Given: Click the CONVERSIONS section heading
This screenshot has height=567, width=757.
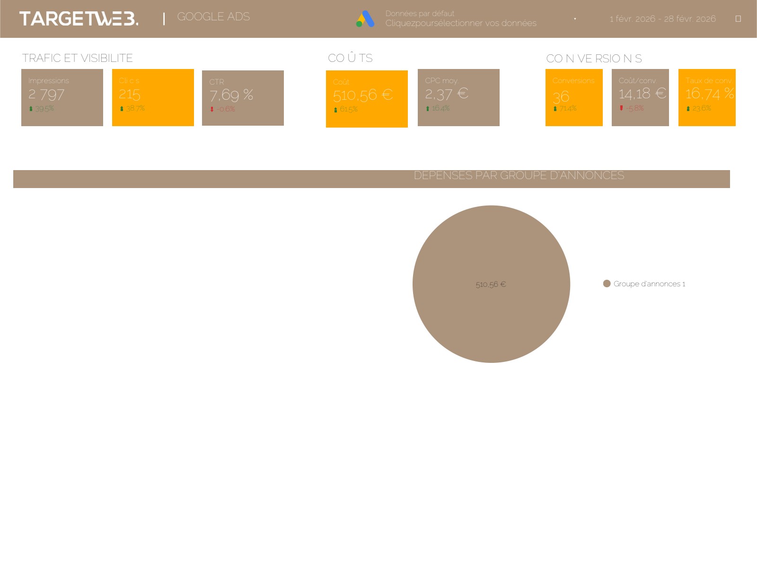Looking at the screenshot, I should (x=594, y=59).
